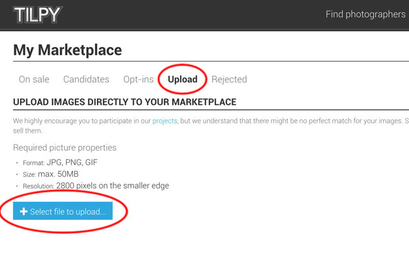View the Rejected tab
This screenshot has width=409, height=264.
click(229, 79)
